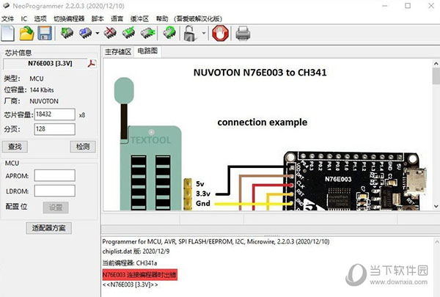The height and width of the screenshot is (297, 440).
Task: Verify chip with green checkmark icon
Action: (x=128, y=33)
